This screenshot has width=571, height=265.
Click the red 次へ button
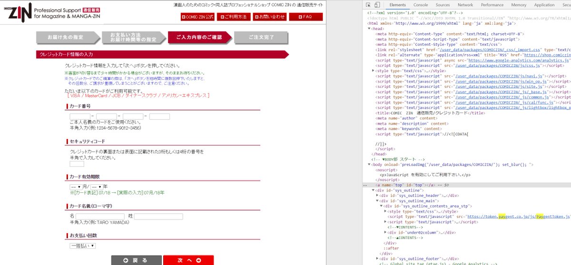click(188, 260)
